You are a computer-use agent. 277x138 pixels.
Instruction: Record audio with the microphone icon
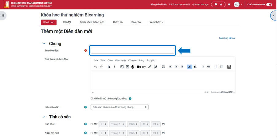click(x=133, y=67)
